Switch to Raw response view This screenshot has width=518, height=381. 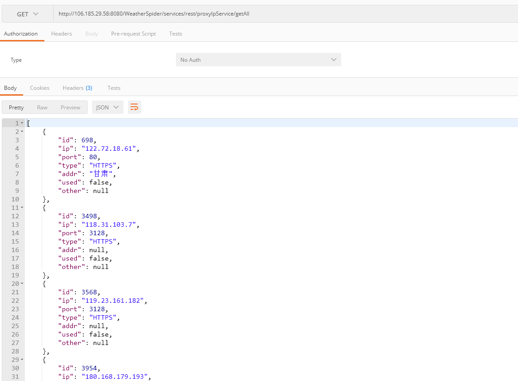(x=42, y=107)
